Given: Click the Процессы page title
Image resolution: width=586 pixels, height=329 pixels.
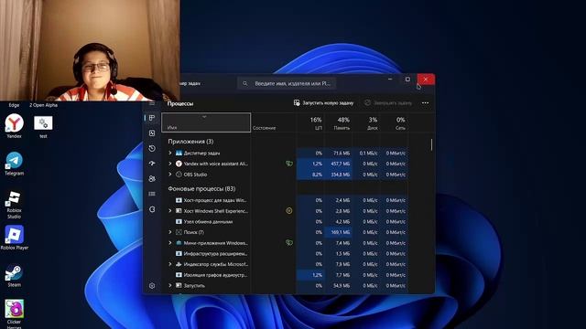Looking at the screenshot, I should [180, 103].
